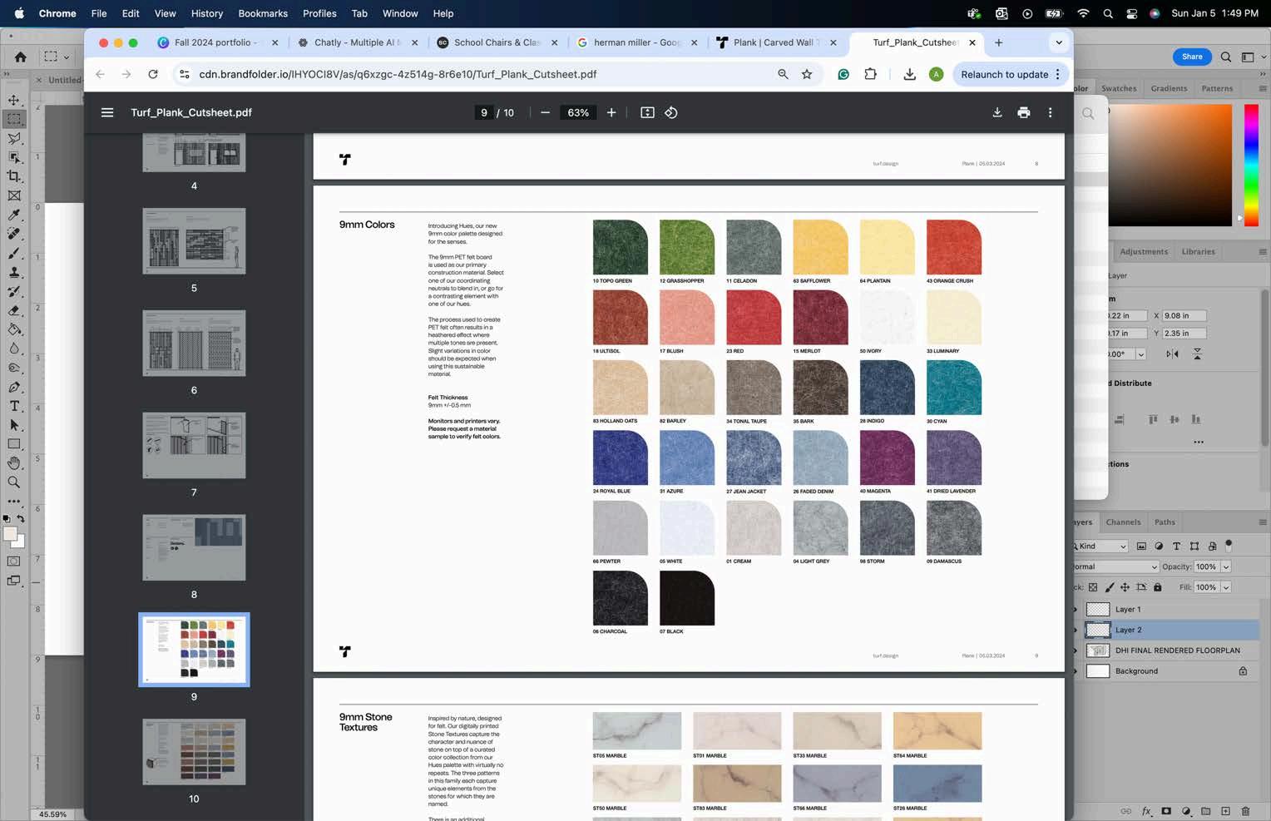Image resolution: width=1271 pixels, height=821 pixels.
Task: Select the Eraser tool in Photoshop
Action: click(x=14, y=310)
